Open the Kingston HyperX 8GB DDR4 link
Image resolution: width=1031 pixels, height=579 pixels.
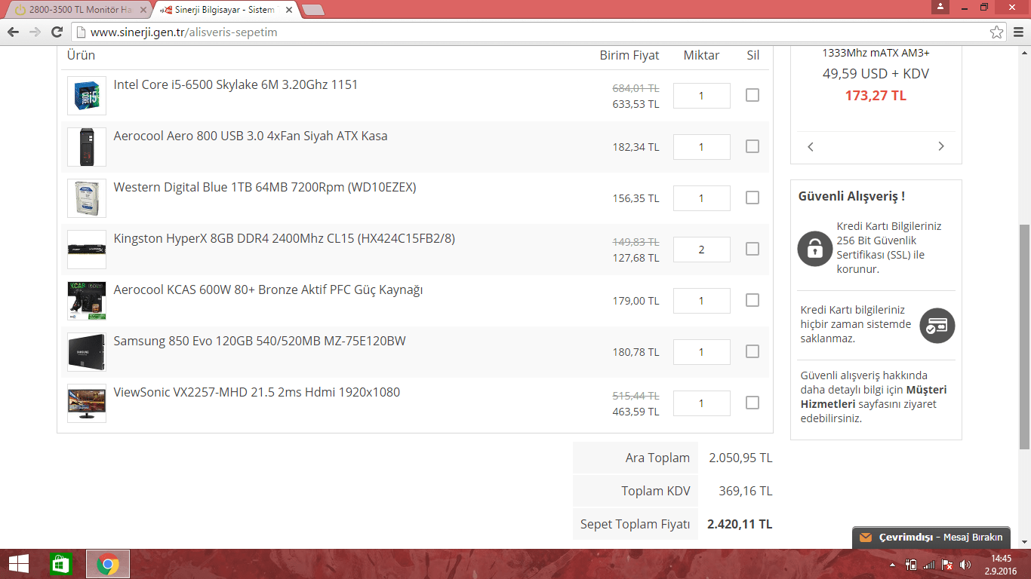pyautogui.click(x=285, y=238)
